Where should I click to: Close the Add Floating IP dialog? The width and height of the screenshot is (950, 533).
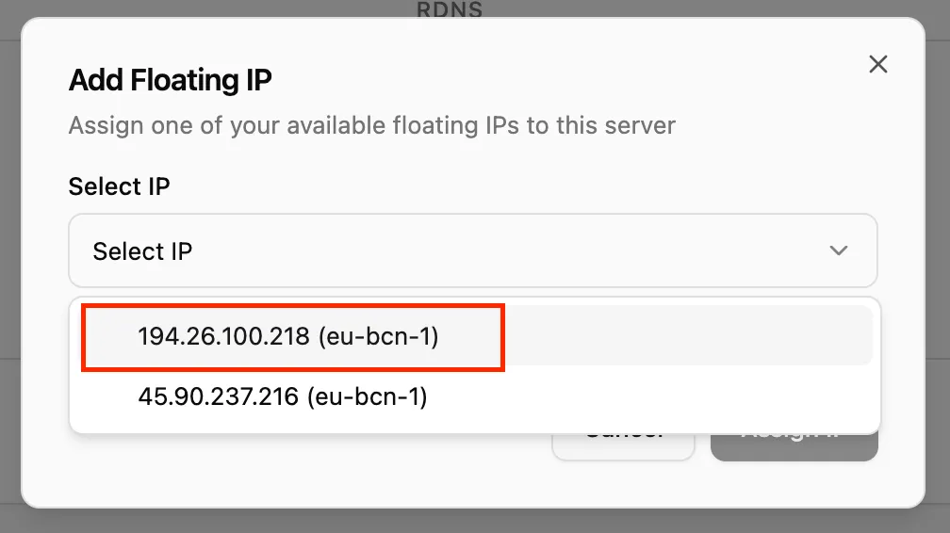pos(877,64)
